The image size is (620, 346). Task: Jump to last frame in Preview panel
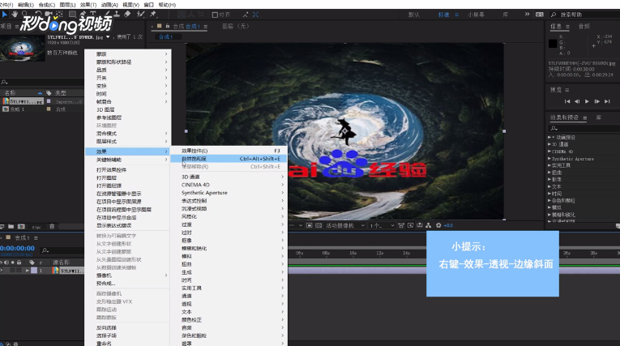607,101
